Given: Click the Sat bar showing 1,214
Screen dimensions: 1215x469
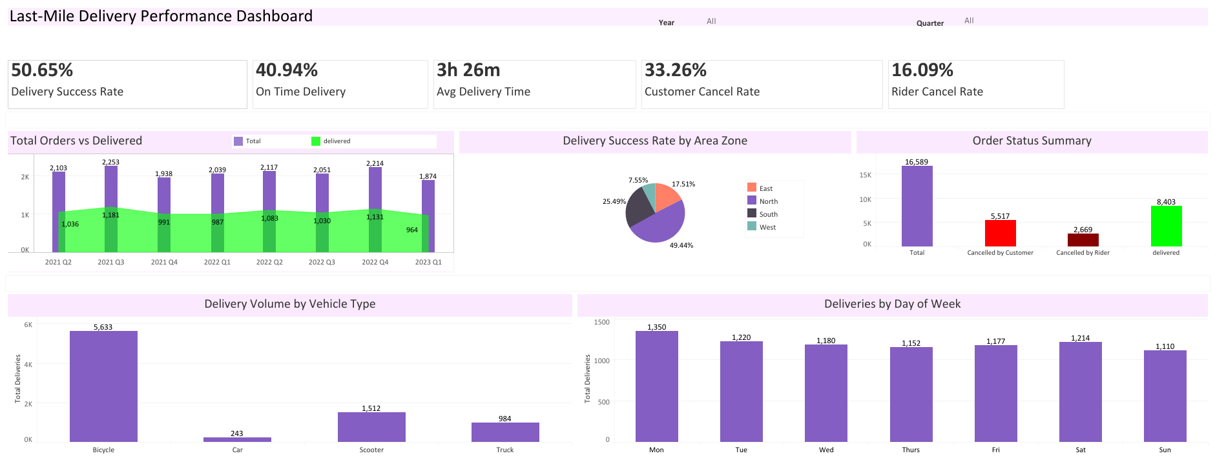Looking at the screenshot, I should click(1080, 392).
